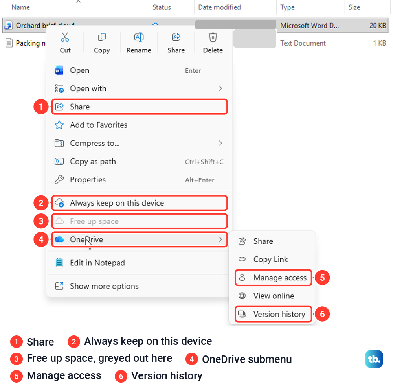Click the Delete trash icon
This screenshot has width=393, height=392.
(x=213, y=37)
